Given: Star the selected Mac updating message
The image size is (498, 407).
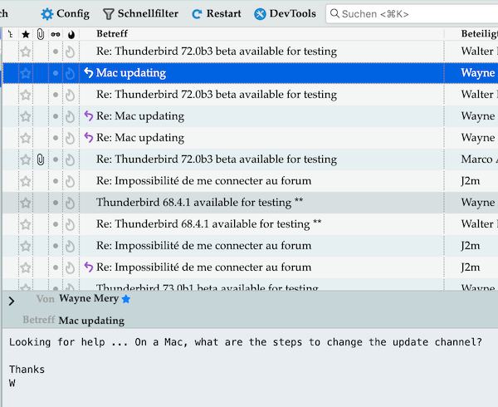Looking at the screenshot, I should click(x=25, y=73).
